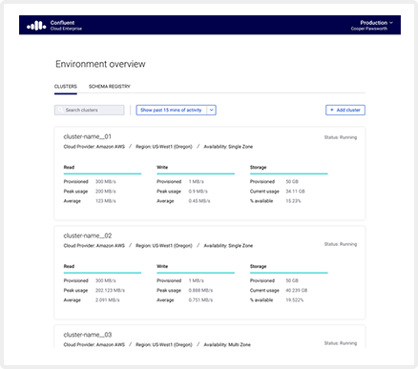Click Confluent Cloud Enterprise title text
The image size is (418, 369).
point(66,26)
